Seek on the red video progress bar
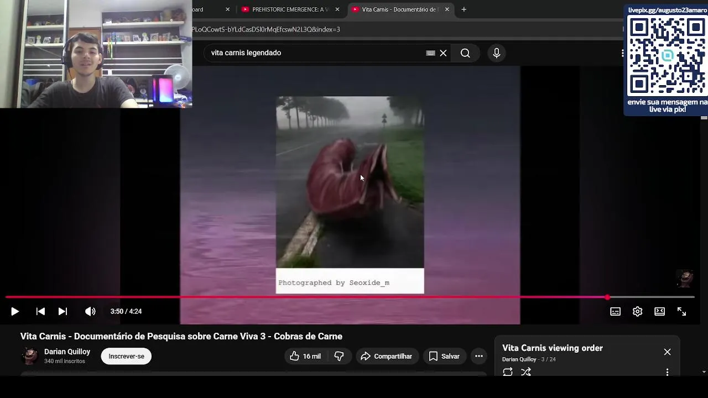The image size is (708, 398). [x=350, y=297]
